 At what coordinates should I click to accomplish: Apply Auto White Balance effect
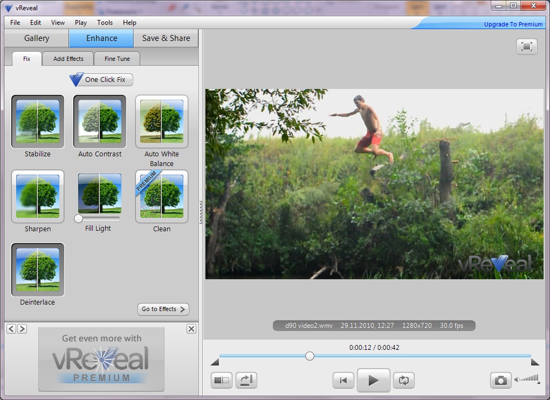(162, 122)
